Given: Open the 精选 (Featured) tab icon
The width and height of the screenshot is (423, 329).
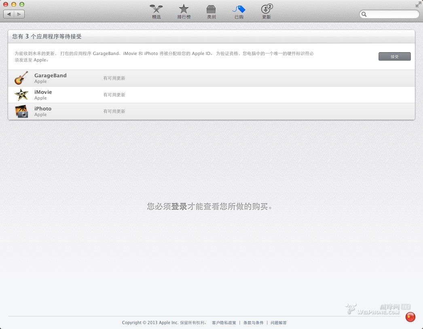Looking at the screenshot, I should [156, 12].
